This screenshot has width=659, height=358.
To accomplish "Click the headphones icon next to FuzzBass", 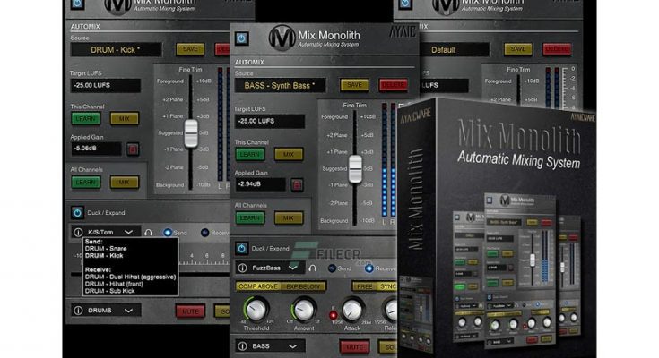I will point(312,267).
